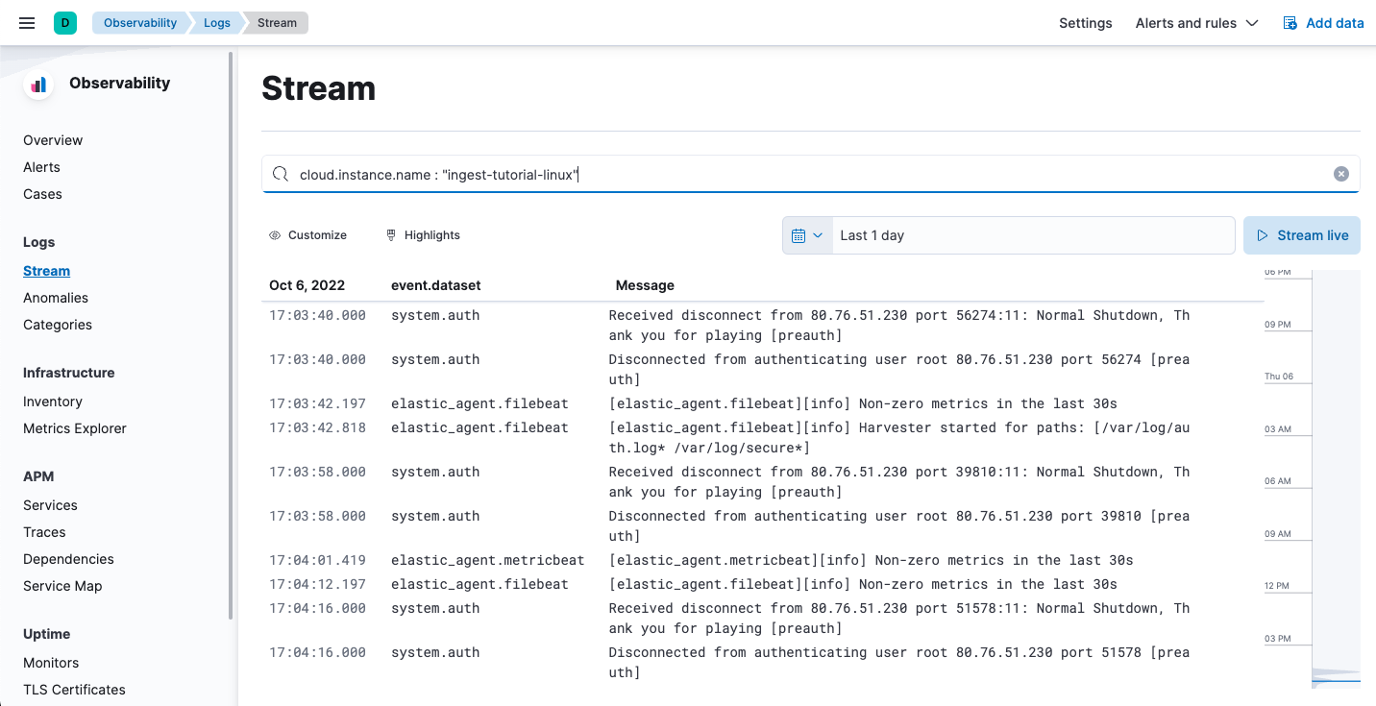Image resolution: width=1376 pixels, height=706 pixels.
Task: Click the Add data icon in the header
Action: coord(1289,22)
